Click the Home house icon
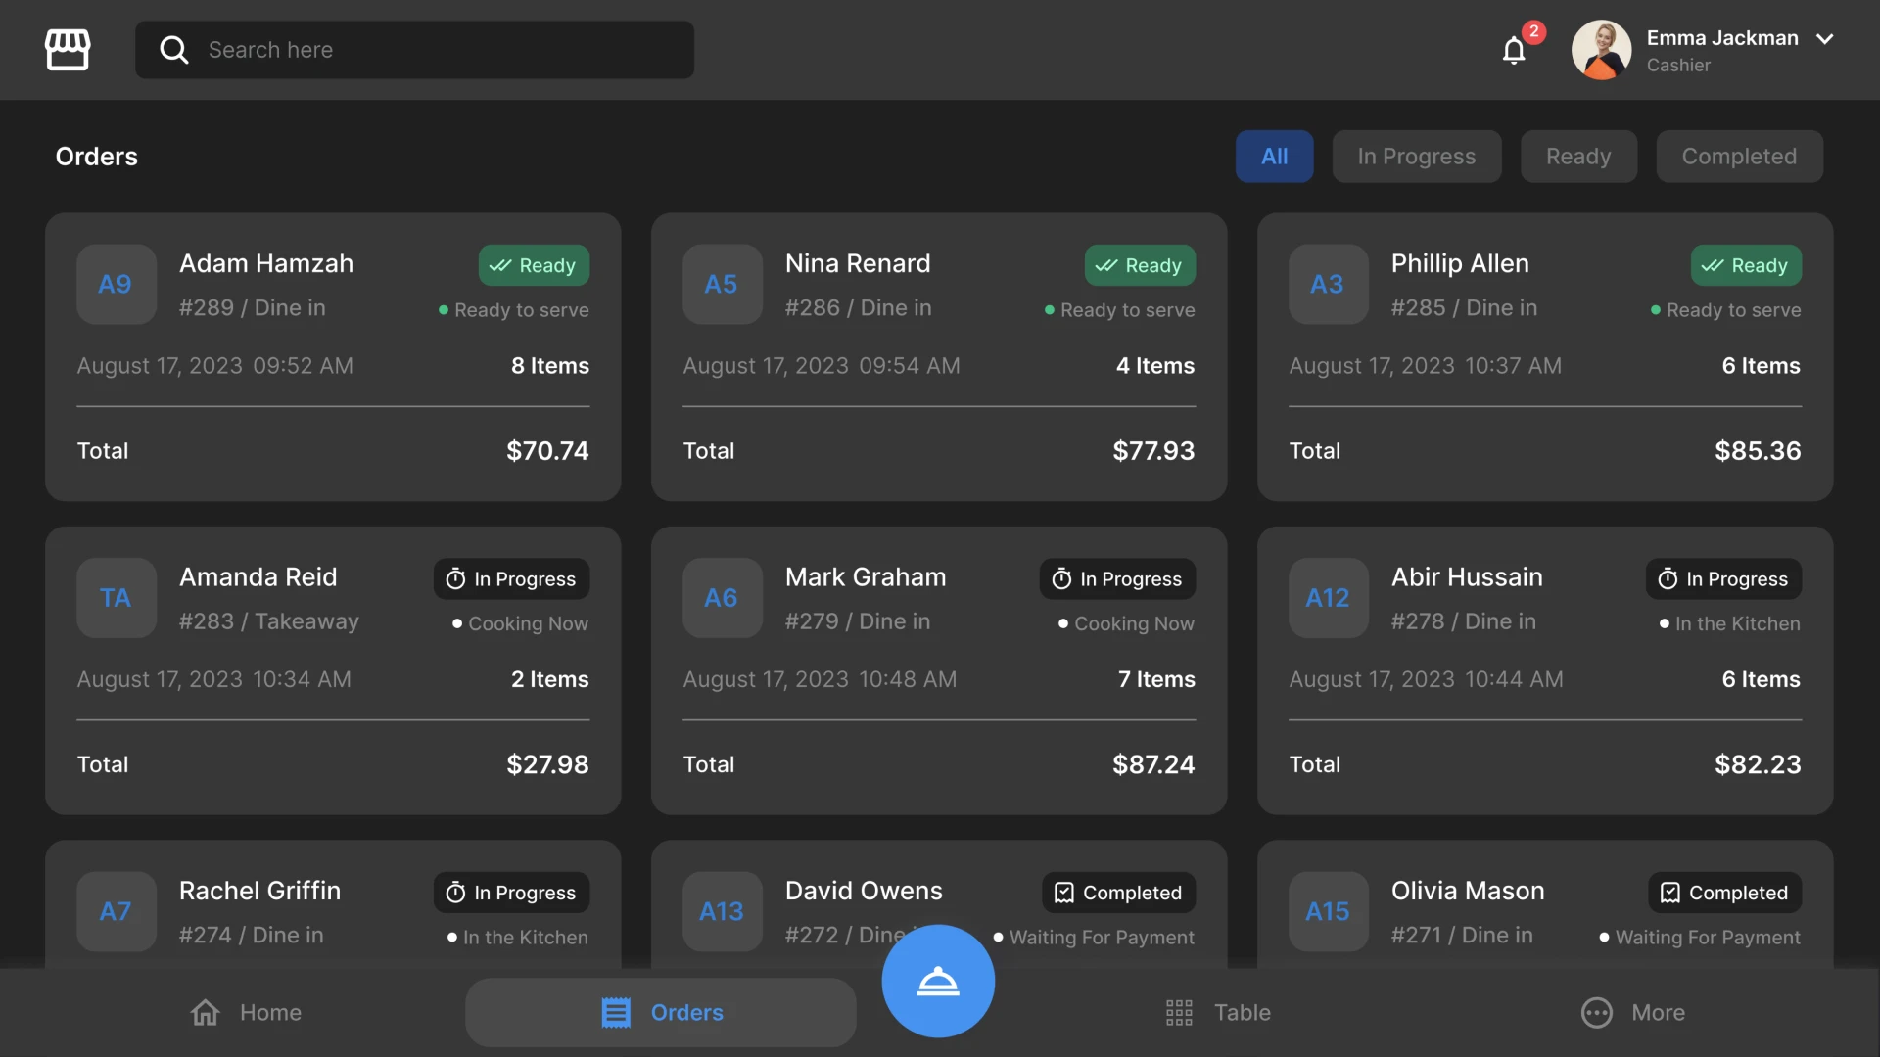1880x1057 pixels. tap(206, 1012)
